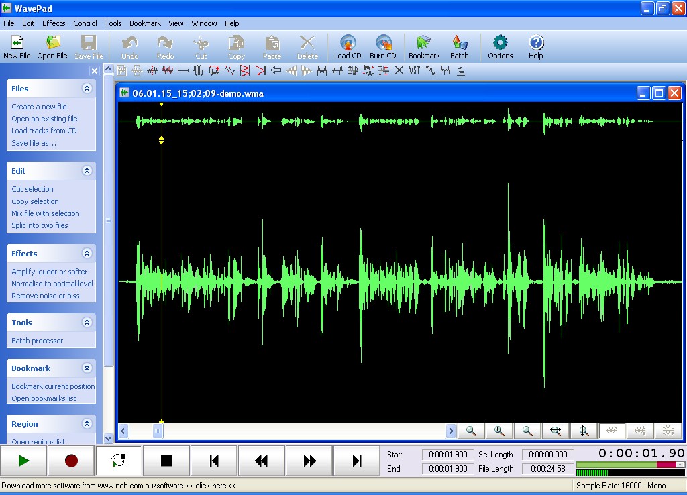Click the side panel vertical scrollbar thumb
The width and height of the screenshot is (687, 495).
coord(108,221)
